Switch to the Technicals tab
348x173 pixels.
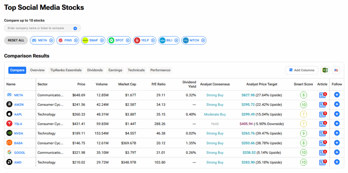click(136, 70)
